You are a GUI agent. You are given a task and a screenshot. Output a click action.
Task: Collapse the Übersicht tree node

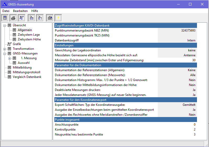pos(4,25)
